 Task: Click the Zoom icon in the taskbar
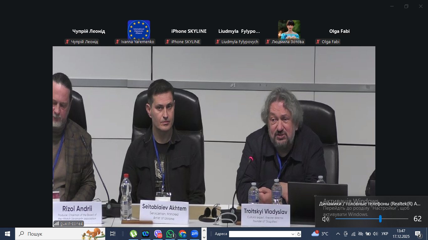(195, 234)
